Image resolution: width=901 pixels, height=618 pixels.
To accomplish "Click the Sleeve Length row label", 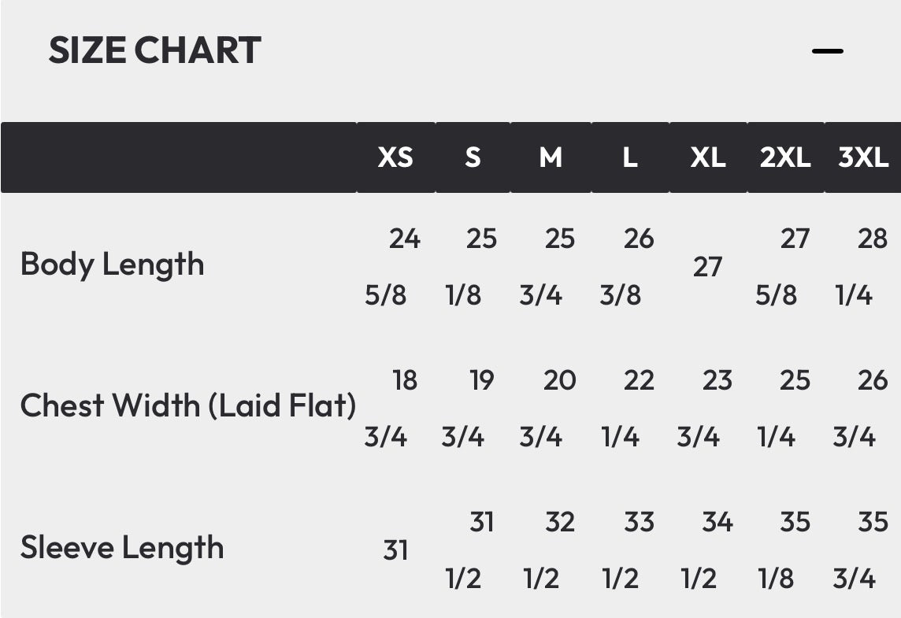I will pos(122,548).
